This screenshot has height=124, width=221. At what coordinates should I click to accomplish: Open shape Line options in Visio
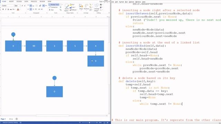73,7
